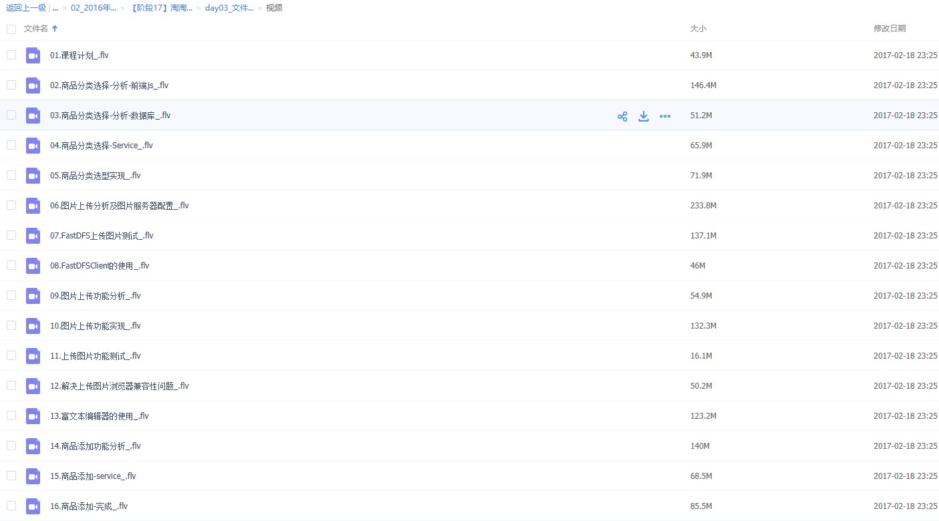Tick the checkbox for 15.商品添加-service

tap(11, 476)
